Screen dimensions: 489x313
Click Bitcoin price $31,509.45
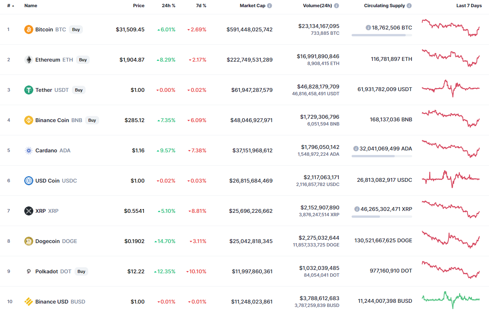click(130, 29)
